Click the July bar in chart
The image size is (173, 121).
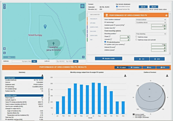pyautogui.click(x=93, y=98)
